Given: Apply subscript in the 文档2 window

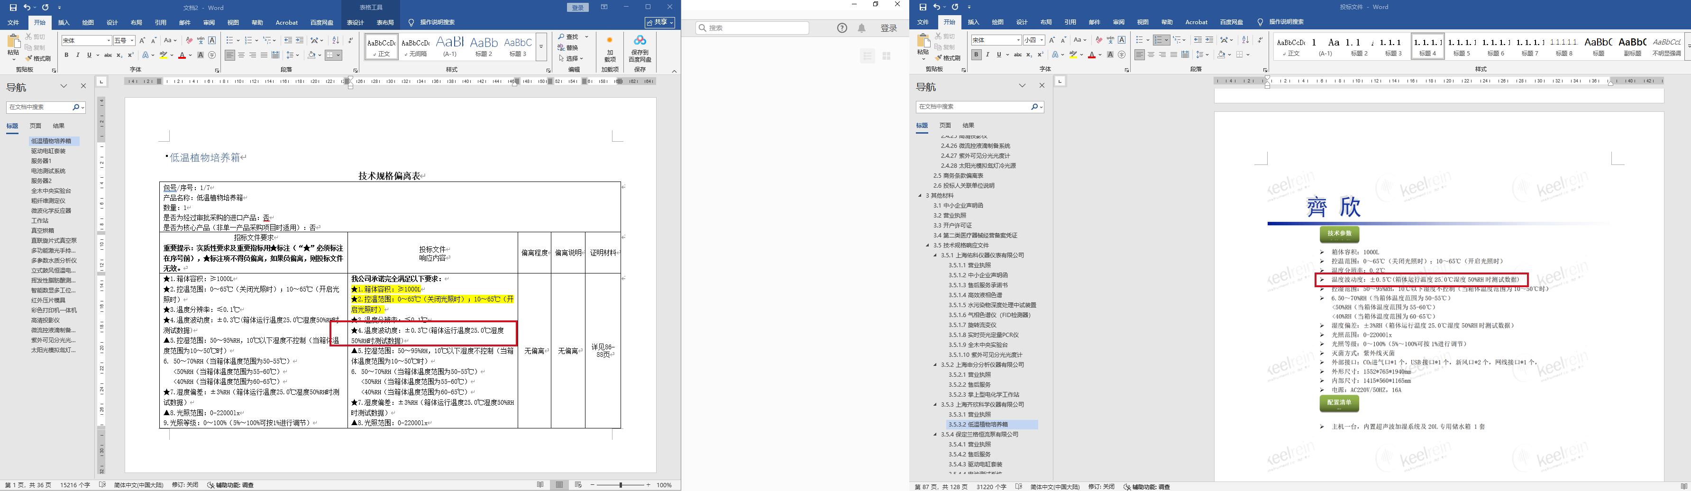Looking at the screenshot, I should pyautogui.click(x=119, y=55).
